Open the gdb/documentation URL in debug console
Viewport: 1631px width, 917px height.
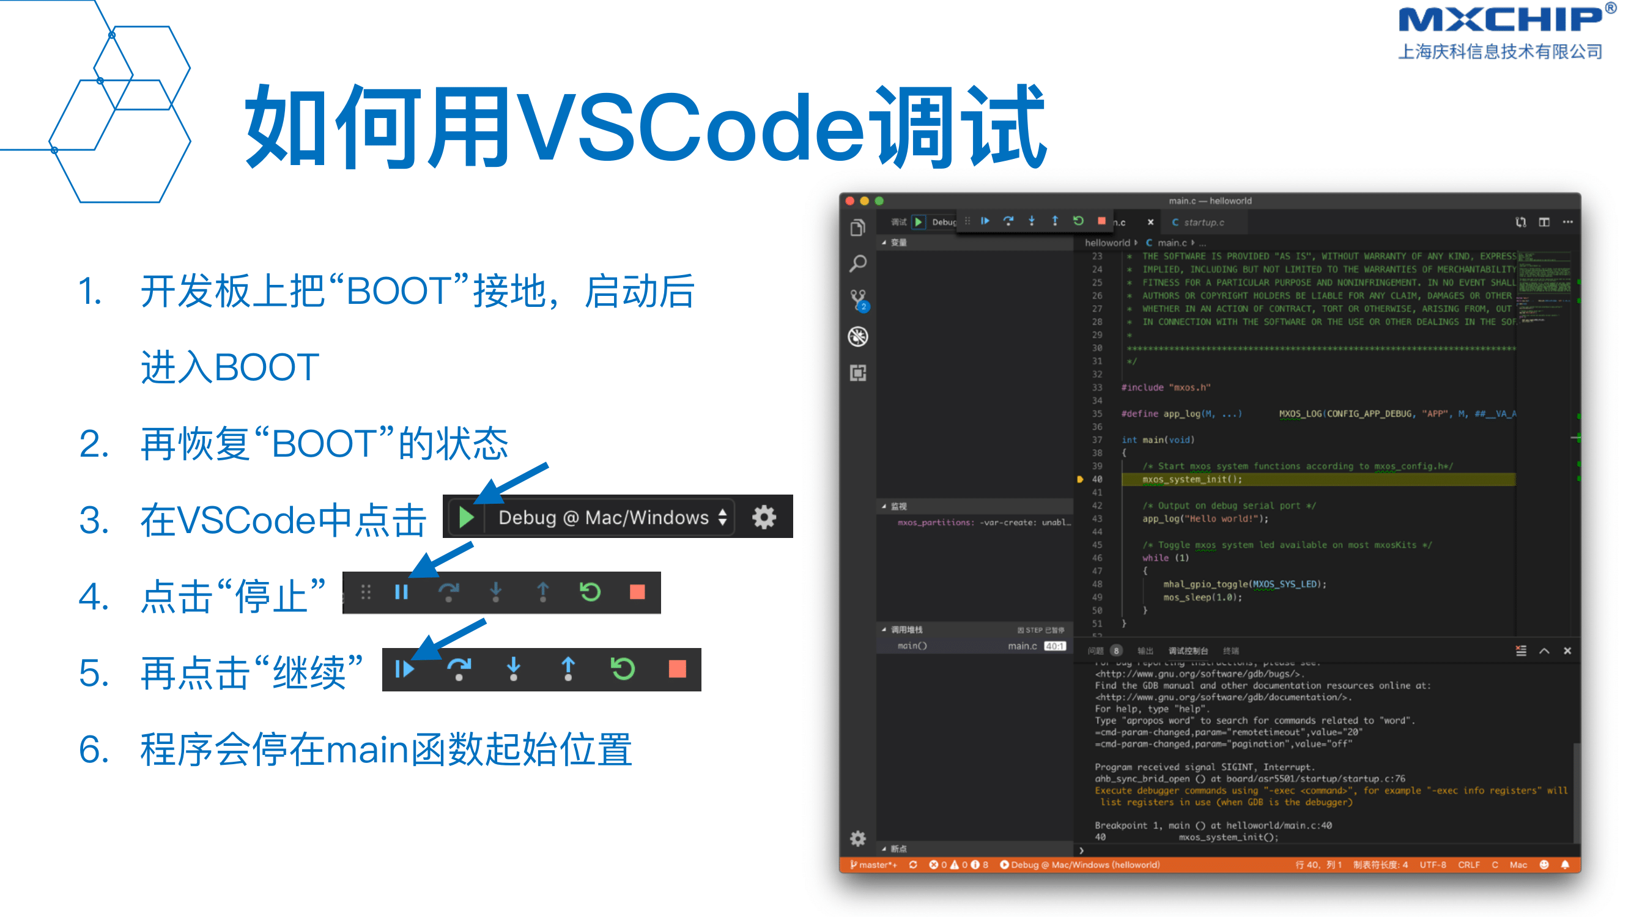(x=1223, y=697)
